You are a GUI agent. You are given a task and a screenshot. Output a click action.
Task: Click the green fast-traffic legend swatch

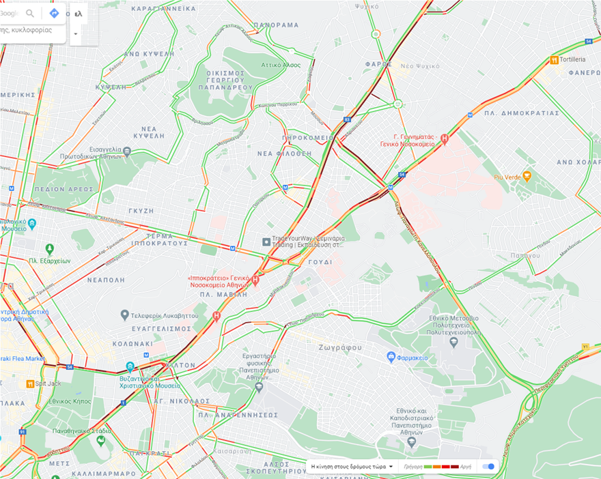point(428,467)
